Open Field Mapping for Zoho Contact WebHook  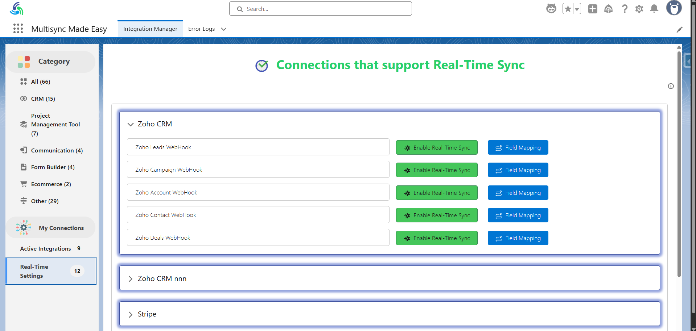[x=518, y=215]
